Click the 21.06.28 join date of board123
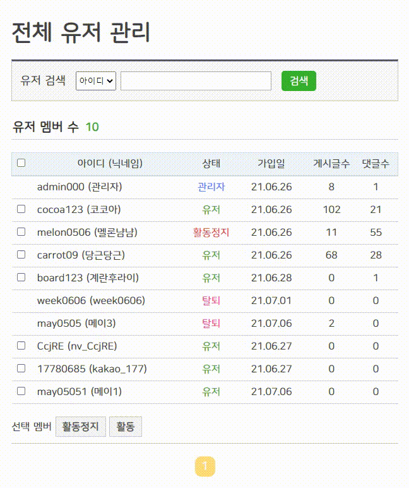Viewport: 409px width, 488px height. [271, 278]
